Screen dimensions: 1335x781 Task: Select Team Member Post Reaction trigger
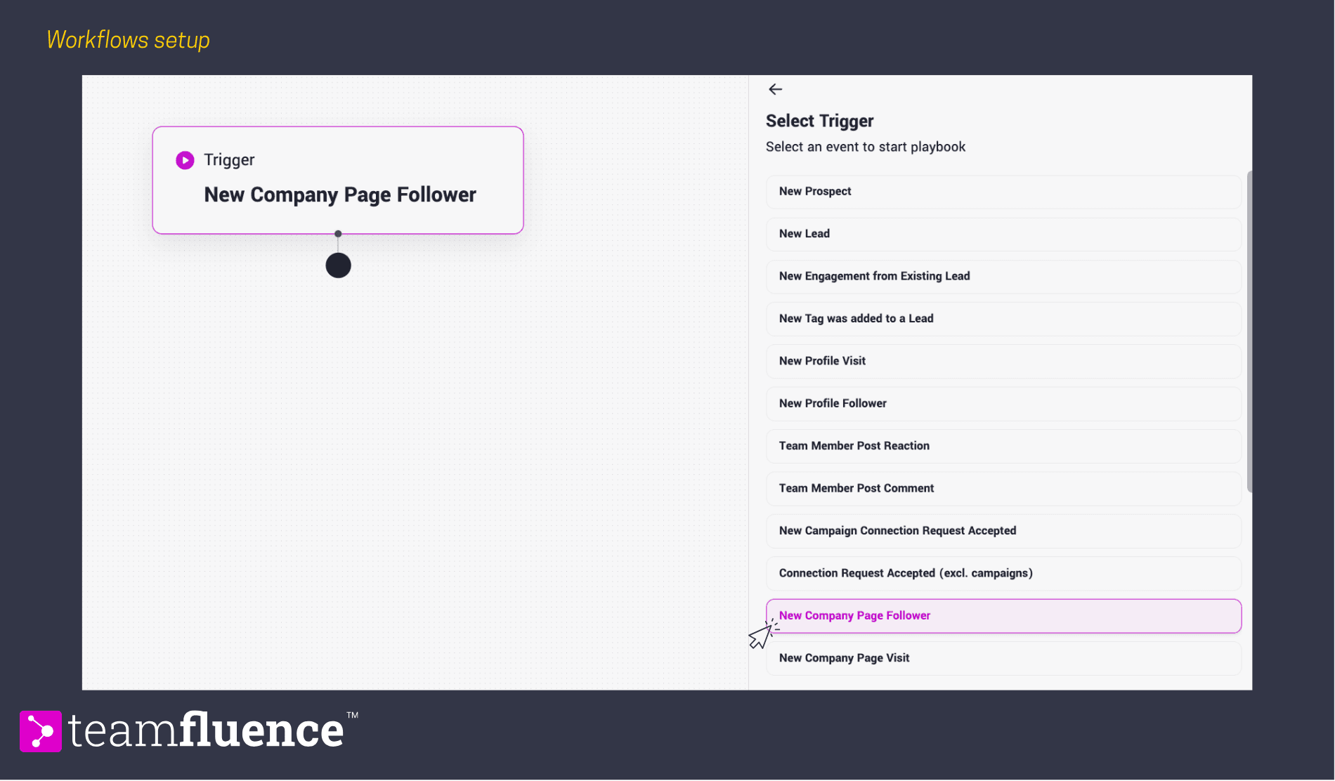click(1003, 446)
